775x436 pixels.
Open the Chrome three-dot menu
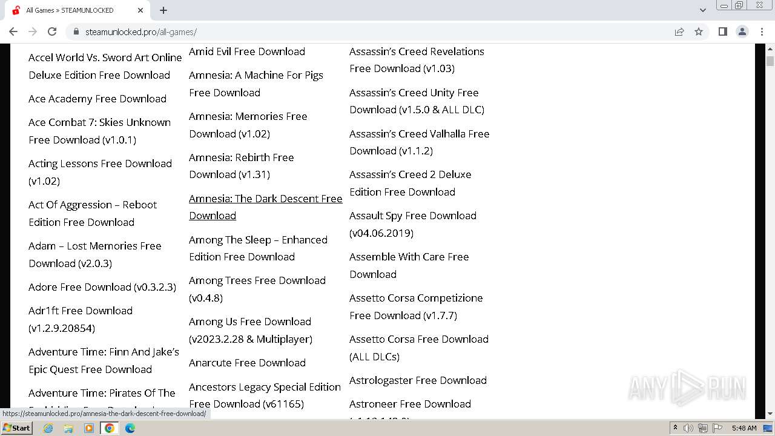pos(762,31)
